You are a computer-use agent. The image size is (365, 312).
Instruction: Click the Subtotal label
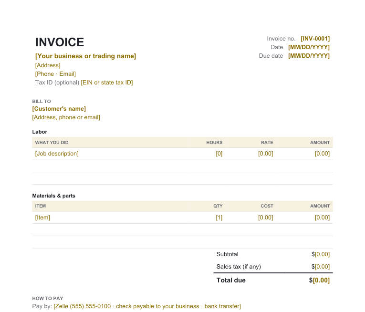228,254
